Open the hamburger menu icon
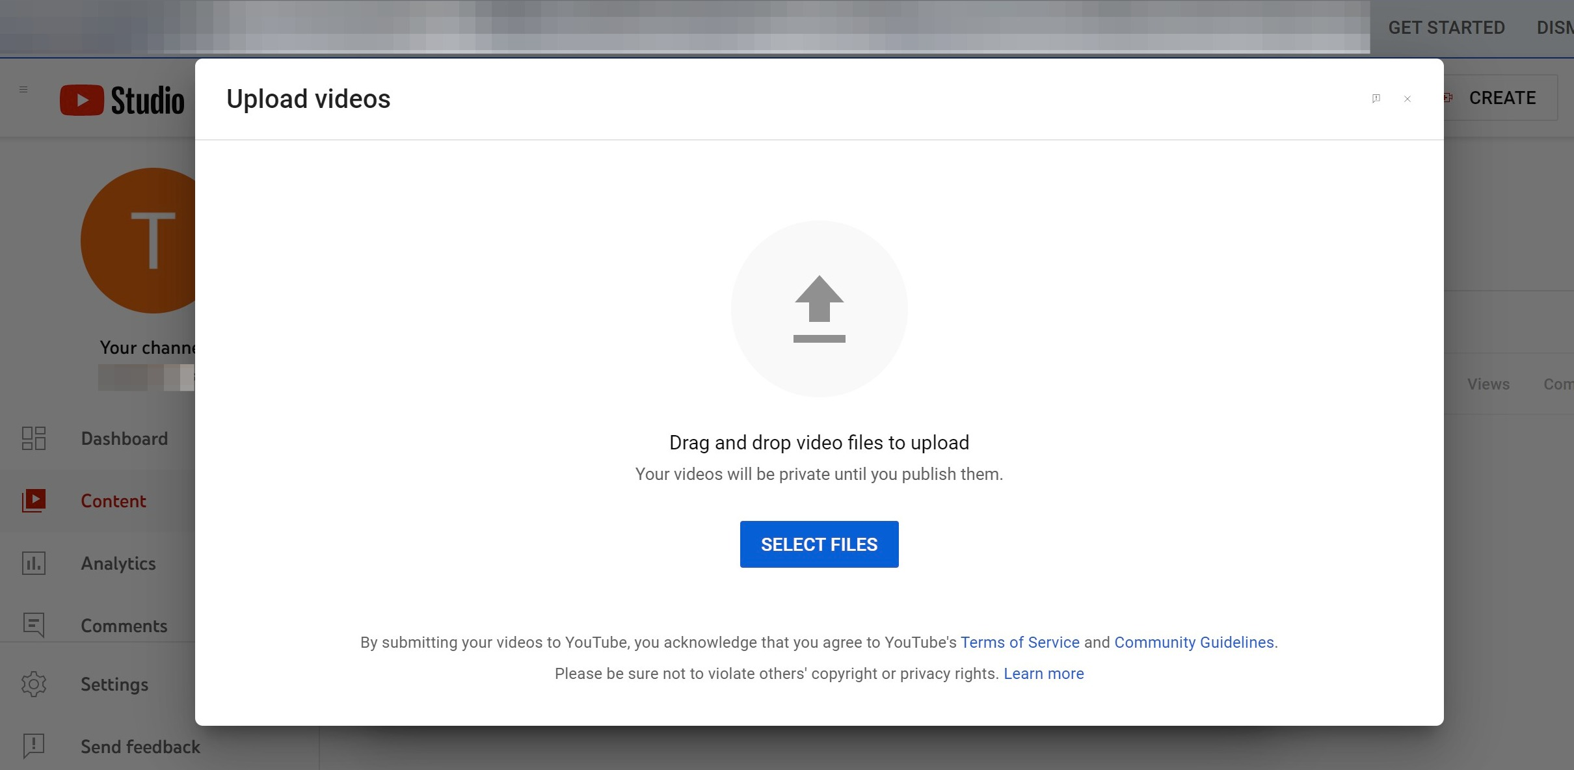 click(23, 90)
